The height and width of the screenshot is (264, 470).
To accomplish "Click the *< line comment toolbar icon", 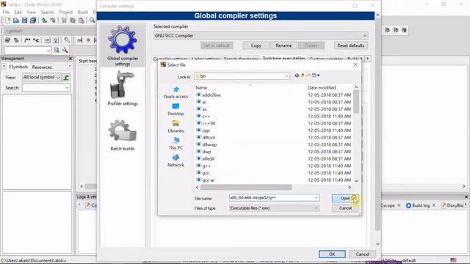I will pos(36,40).
